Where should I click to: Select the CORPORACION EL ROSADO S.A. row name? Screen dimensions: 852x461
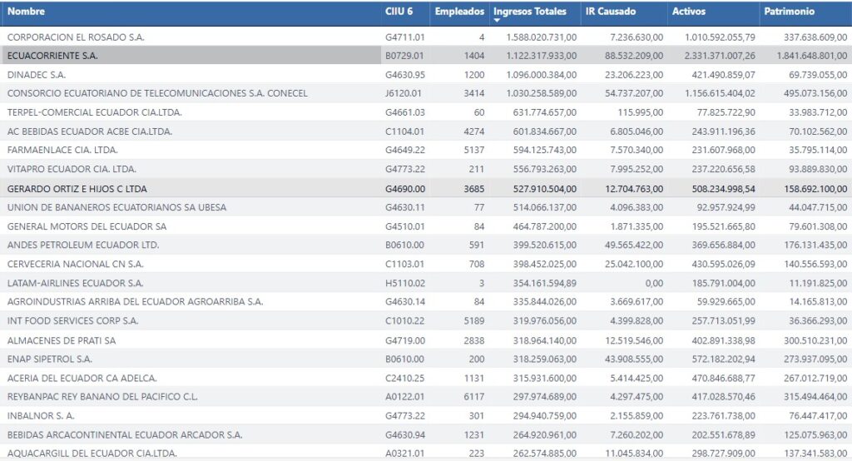tap(76, 37)
